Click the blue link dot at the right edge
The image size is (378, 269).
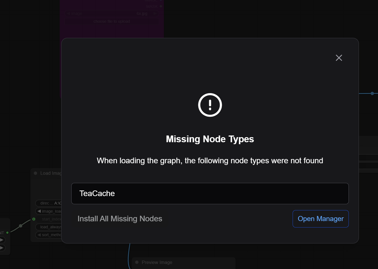point(372,93)
